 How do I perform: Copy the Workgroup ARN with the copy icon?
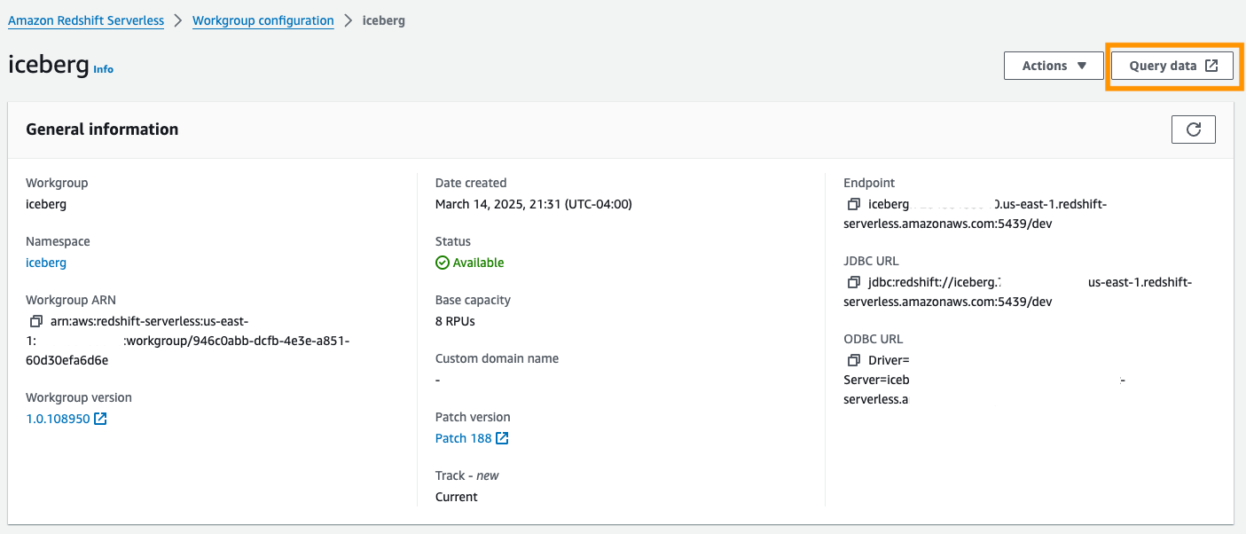pos(36,321)
